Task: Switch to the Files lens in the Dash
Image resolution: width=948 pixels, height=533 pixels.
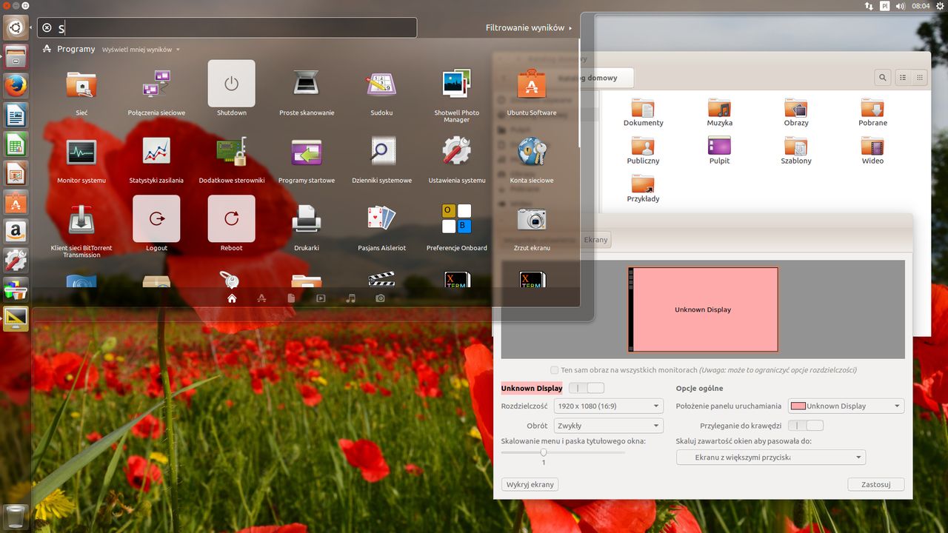Action: (291, 298)
